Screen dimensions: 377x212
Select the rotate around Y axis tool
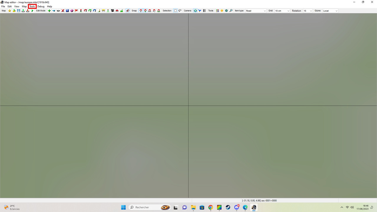point(90,11)
